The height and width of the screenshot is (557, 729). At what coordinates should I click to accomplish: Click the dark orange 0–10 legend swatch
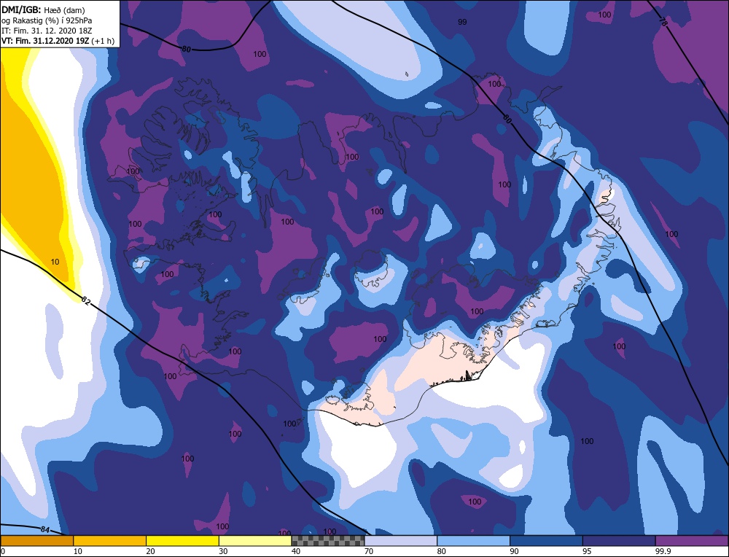click(37, 540)
